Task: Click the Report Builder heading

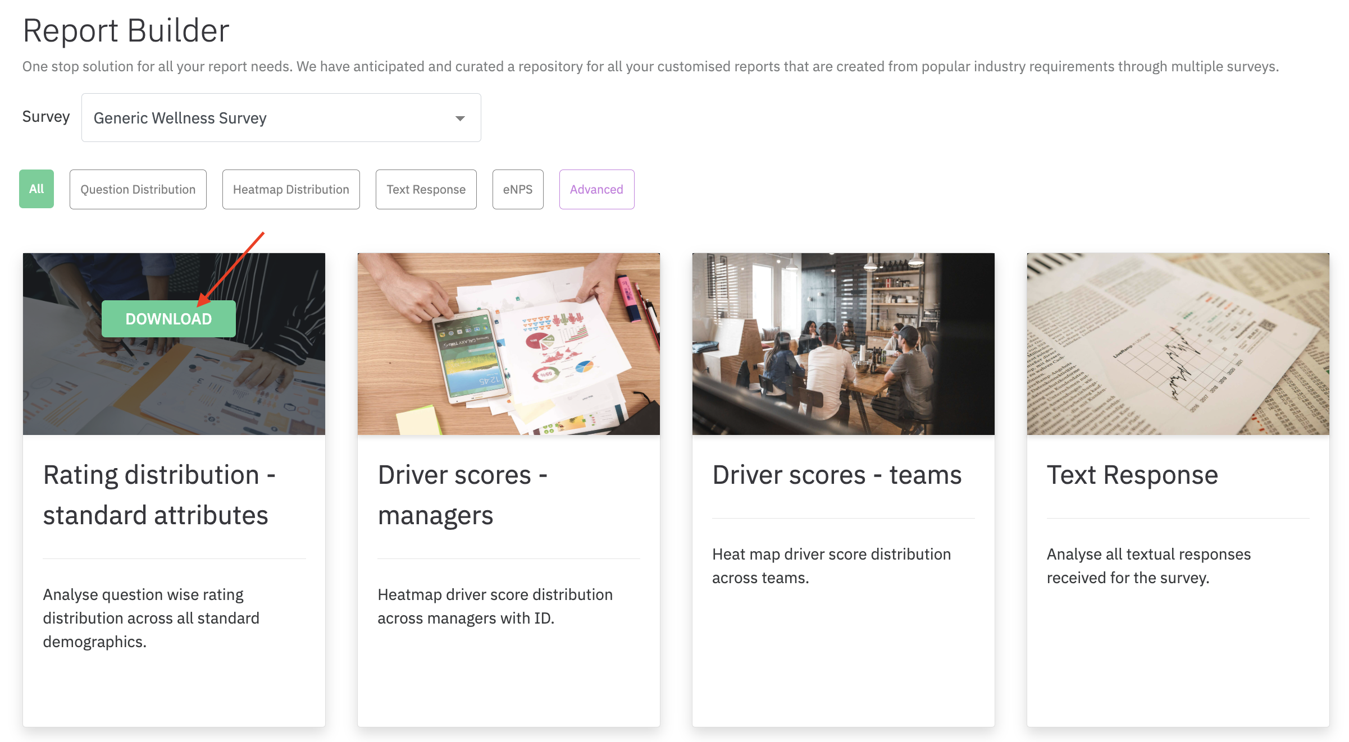Action: point(126,30)
